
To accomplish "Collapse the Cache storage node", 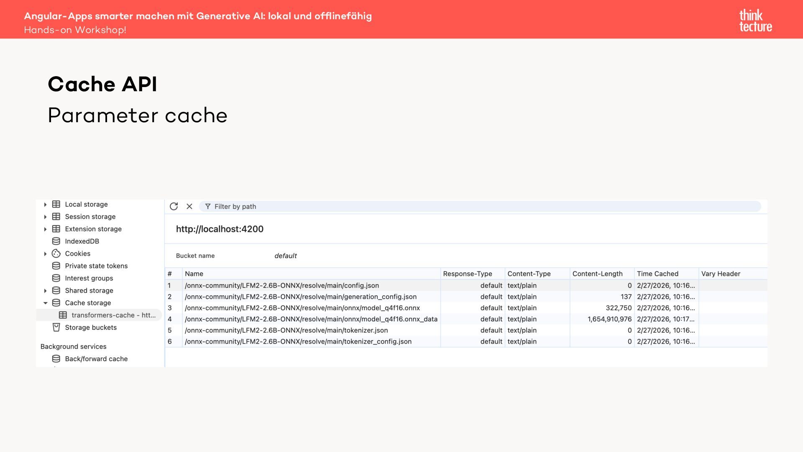I will pyautogui.click(x=45, y=303).
